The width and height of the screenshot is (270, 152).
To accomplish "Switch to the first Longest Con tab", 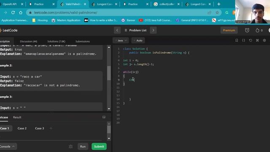I will (105, 4).
